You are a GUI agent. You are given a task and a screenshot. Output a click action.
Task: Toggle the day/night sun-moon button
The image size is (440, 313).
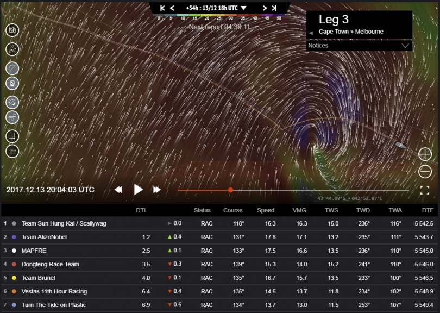(12, 103)
